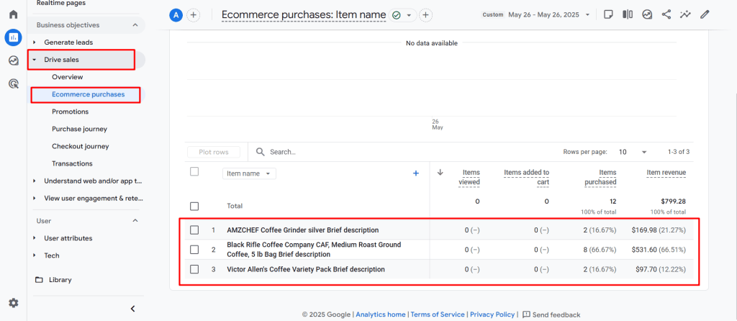Open the Home icon in left rail
This screenshot has height=321, width=737.
[14, 14]
